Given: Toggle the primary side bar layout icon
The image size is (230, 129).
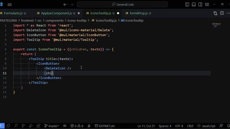Looking at the screenshot, I should point(187,5).
